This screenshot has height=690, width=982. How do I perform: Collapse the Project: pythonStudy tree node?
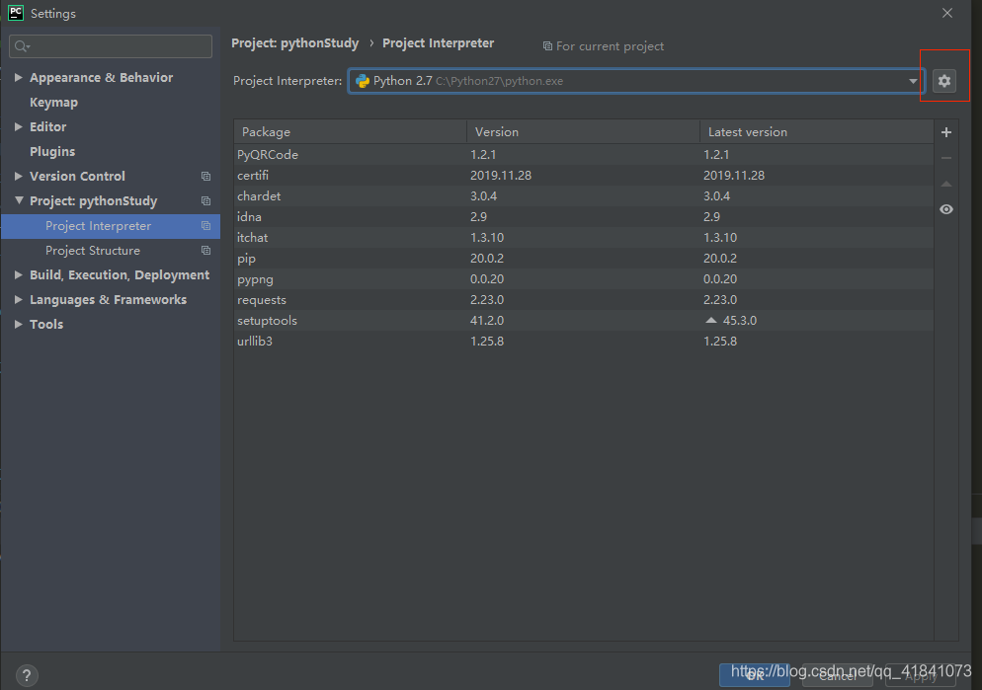(18, 200)
